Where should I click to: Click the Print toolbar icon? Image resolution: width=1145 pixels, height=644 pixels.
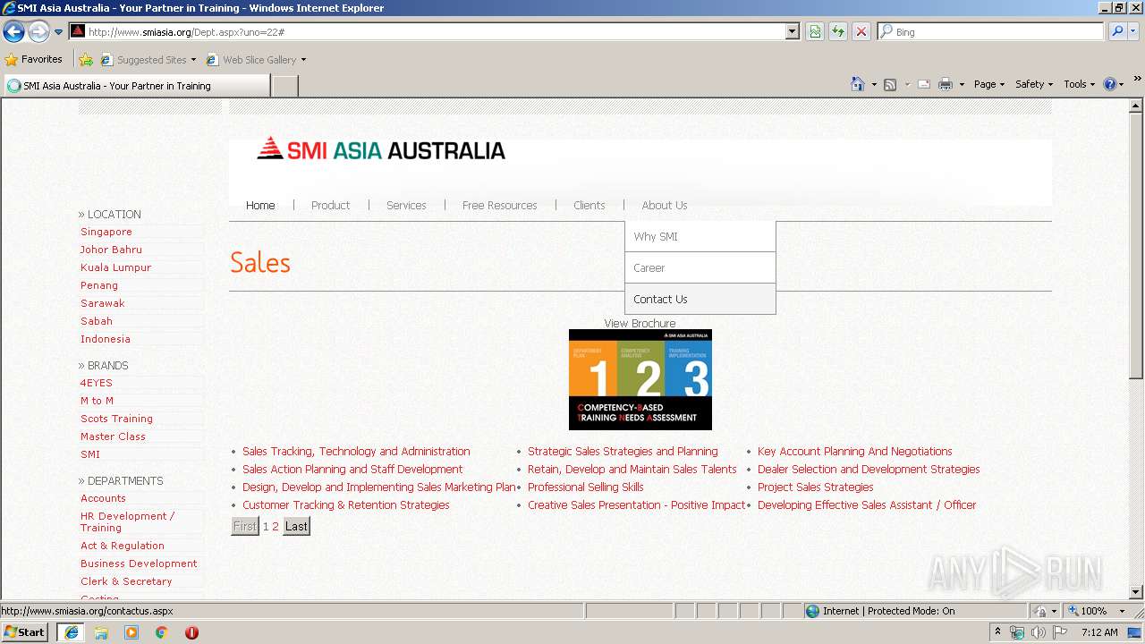pos(946,84)
